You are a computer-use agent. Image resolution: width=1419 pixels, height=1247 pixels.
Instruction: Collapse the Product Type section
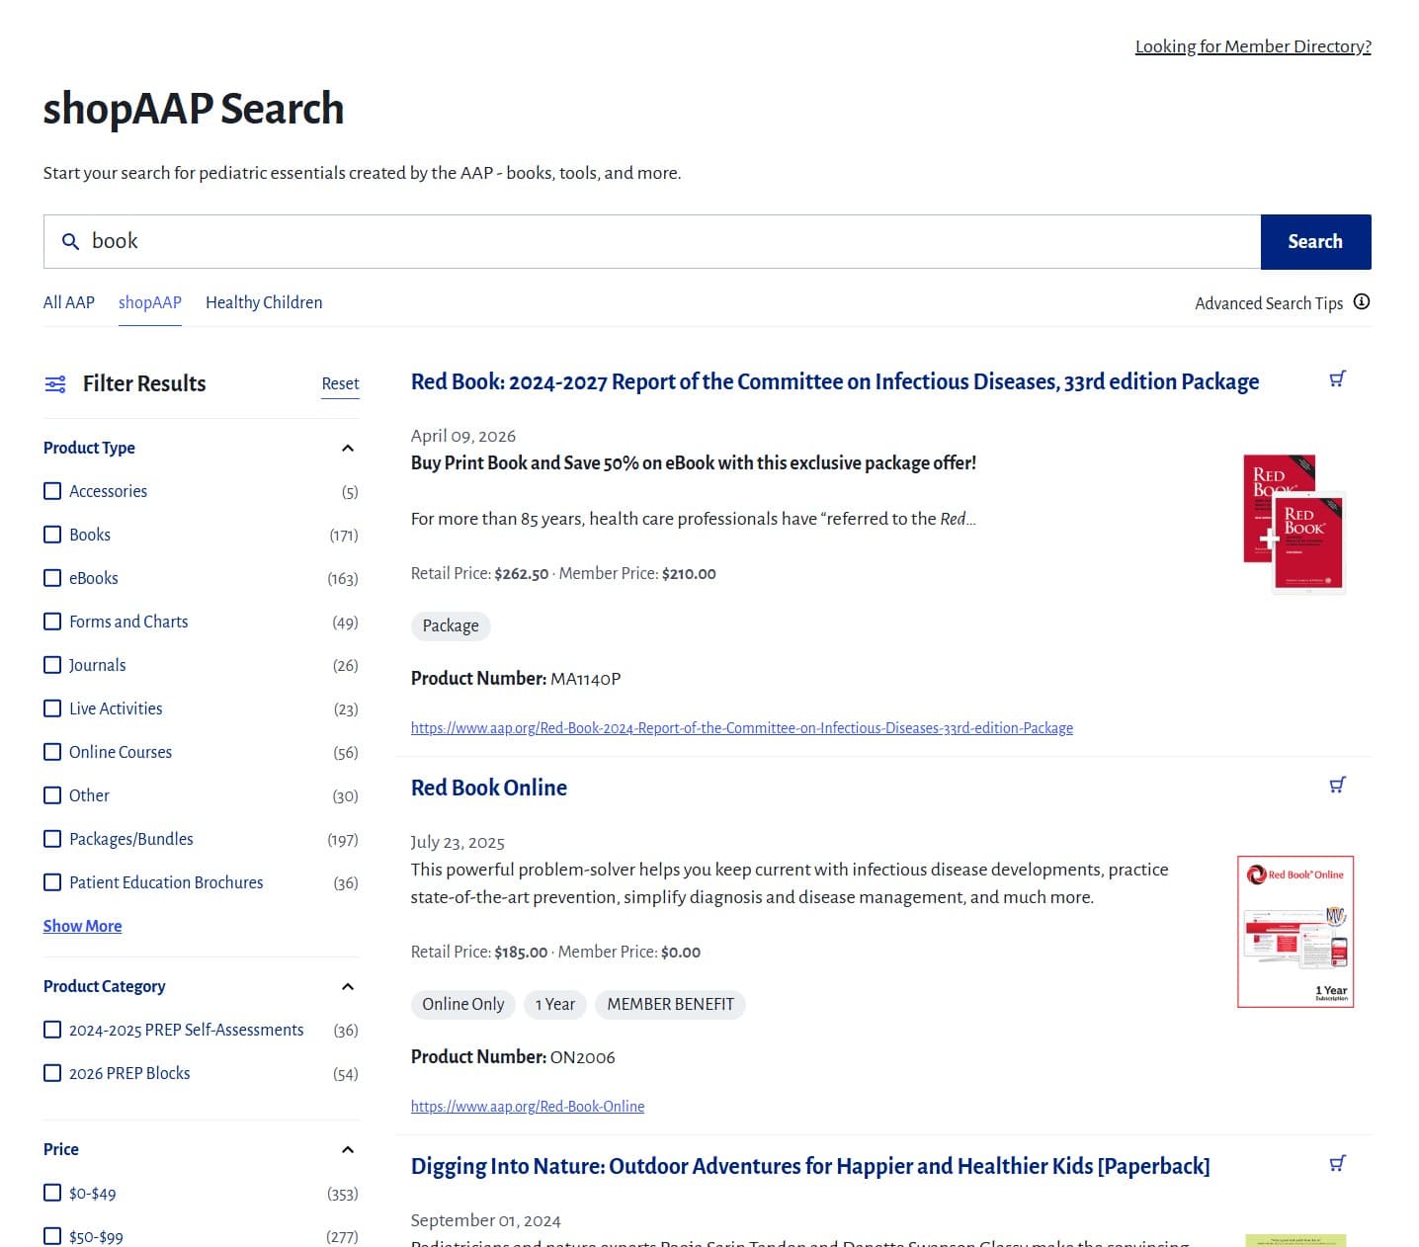pos(348,449)
